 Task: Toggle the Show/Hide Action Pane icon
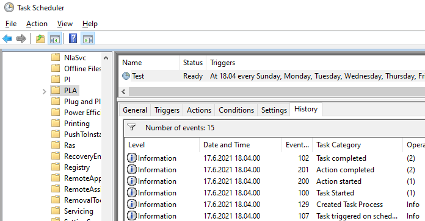pos(87,38)
